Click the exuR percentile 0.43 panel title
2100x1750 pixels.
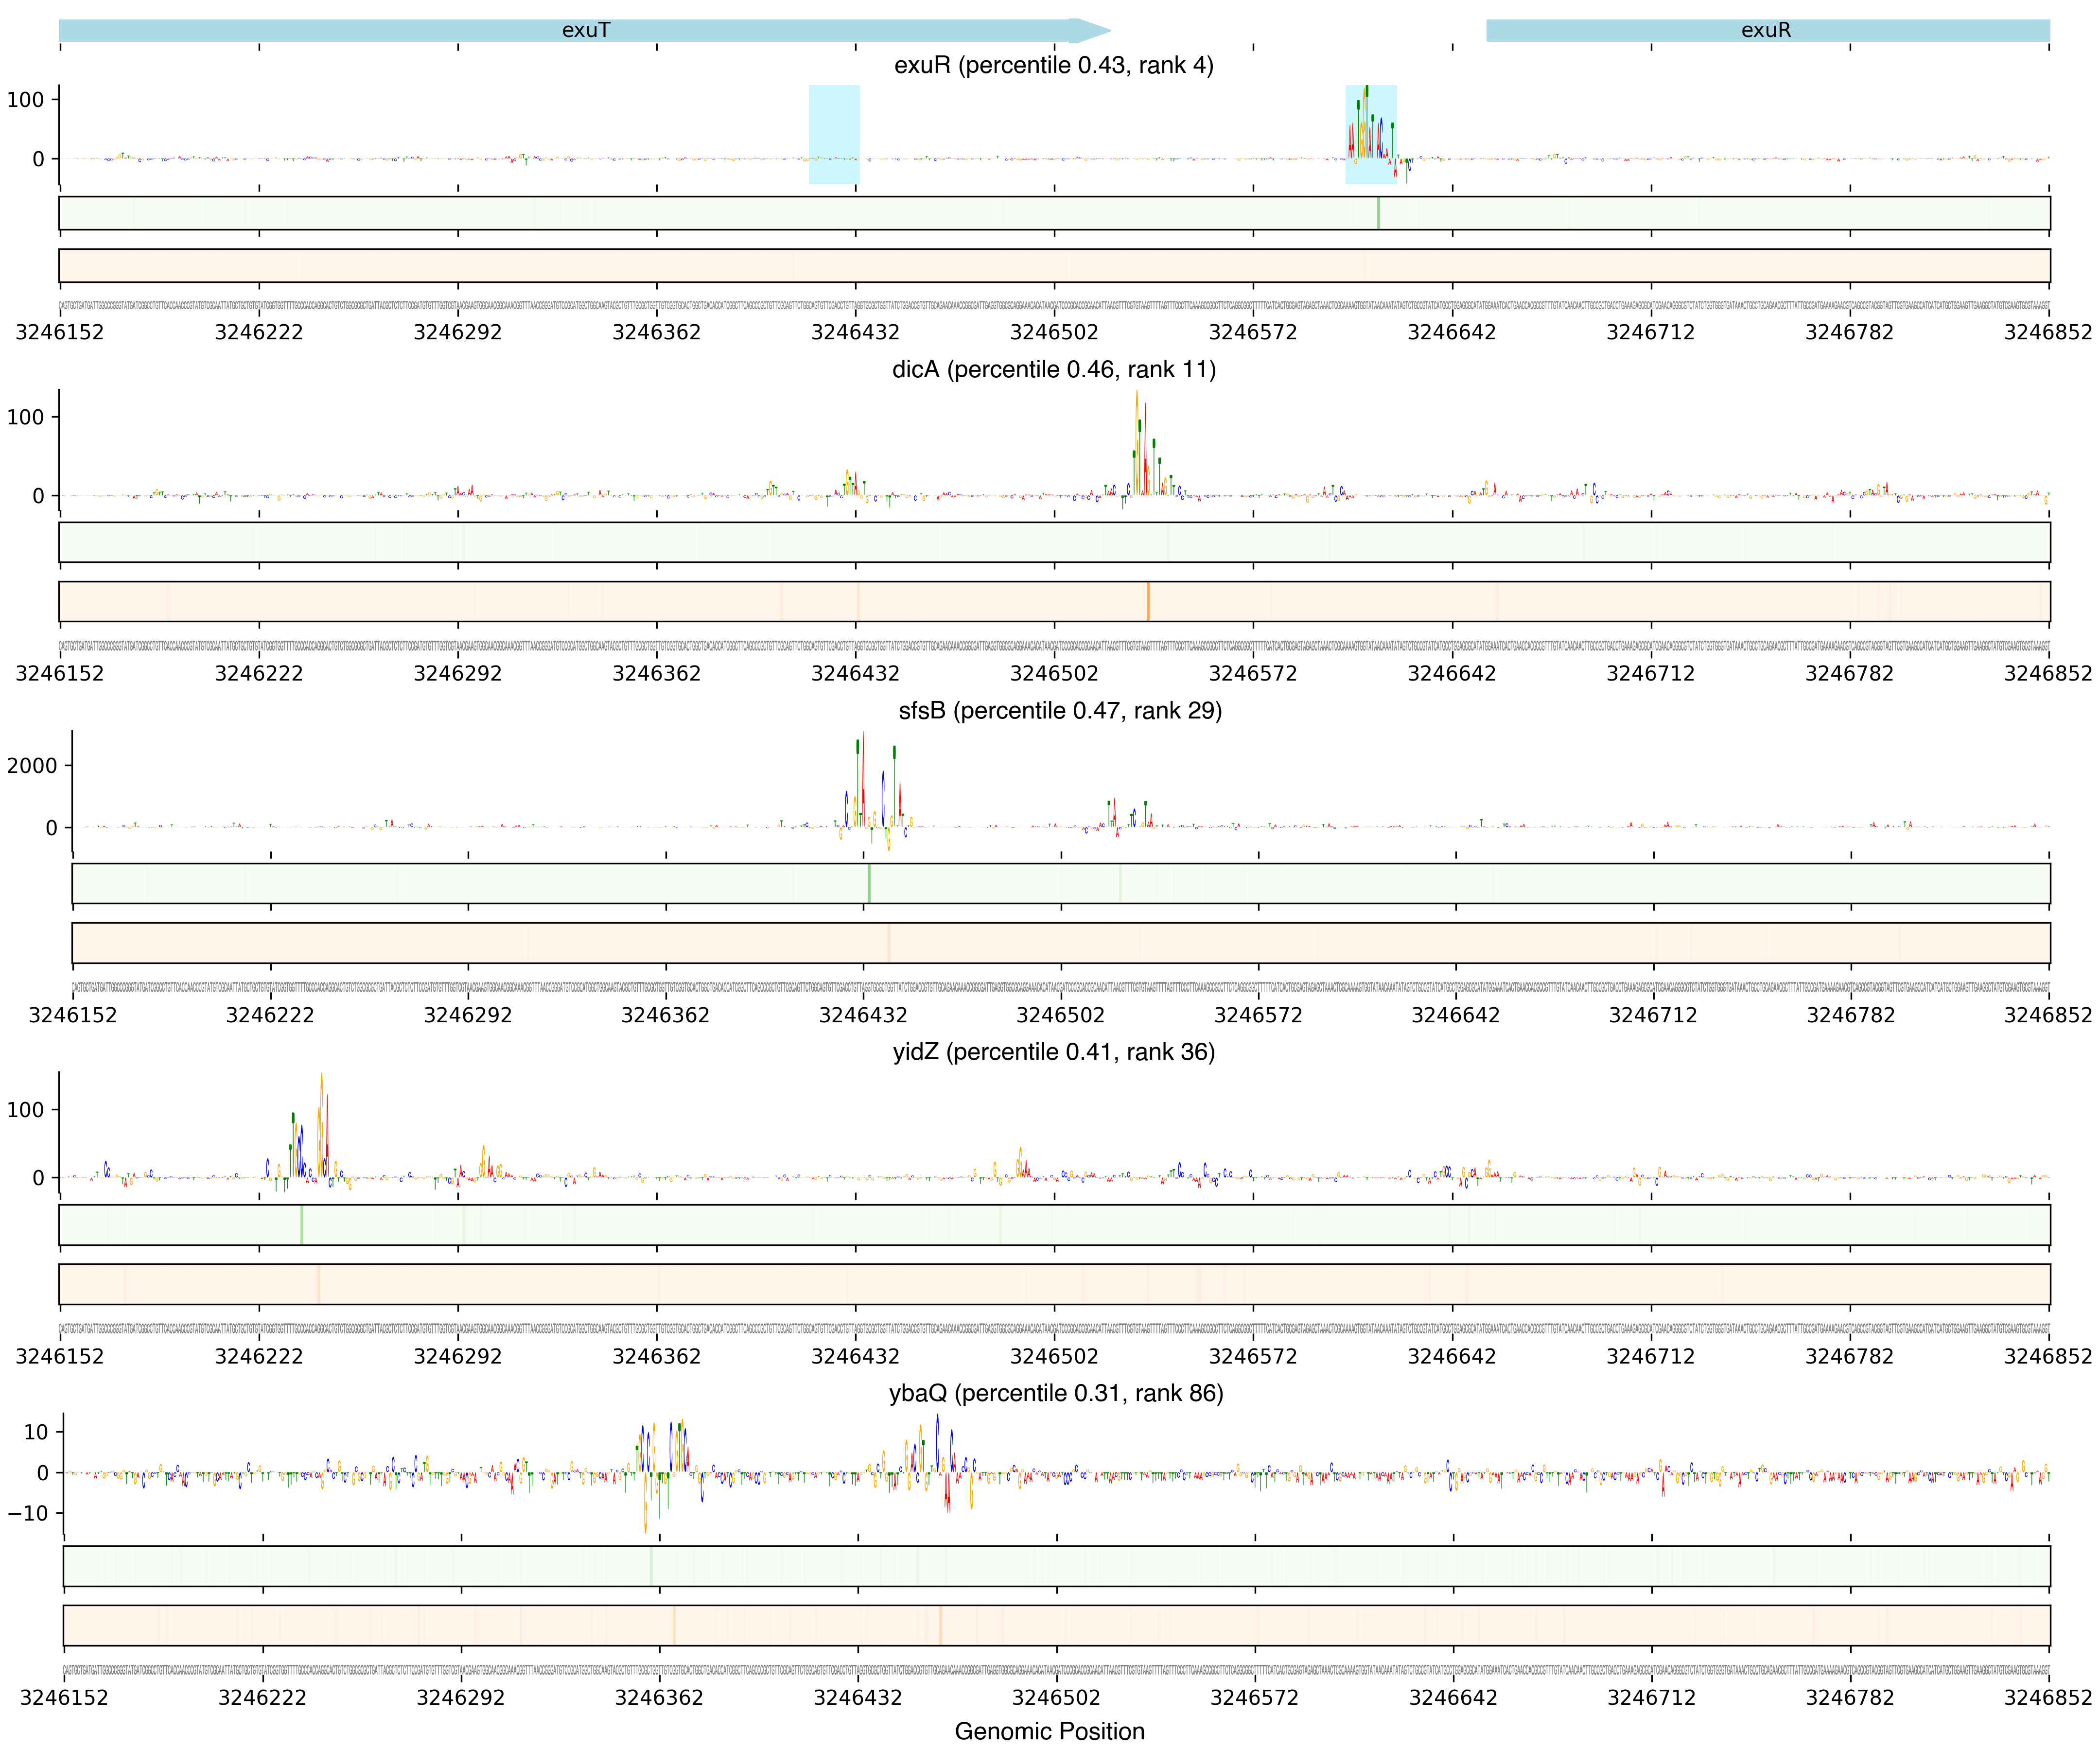(1053, 65)
